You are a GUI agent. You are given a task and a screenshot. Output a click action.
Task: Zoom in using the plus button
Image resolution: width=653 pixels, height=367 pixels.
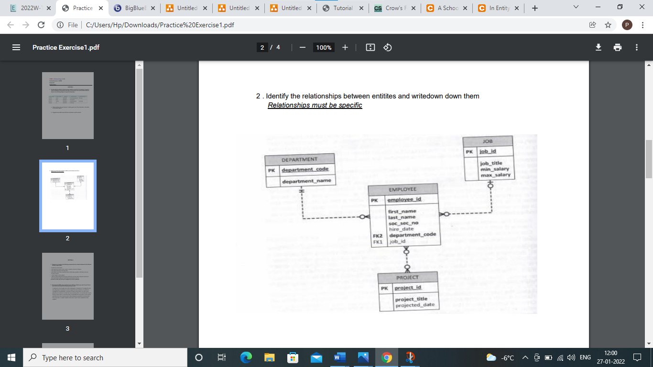pos(345,47)
